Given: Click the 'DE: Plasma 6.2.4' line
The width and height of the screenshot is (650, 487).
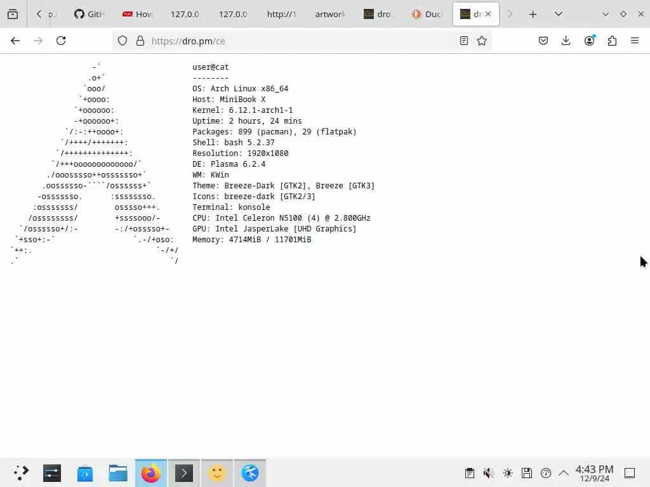Looking at the screenshot, I should [229, 164].
